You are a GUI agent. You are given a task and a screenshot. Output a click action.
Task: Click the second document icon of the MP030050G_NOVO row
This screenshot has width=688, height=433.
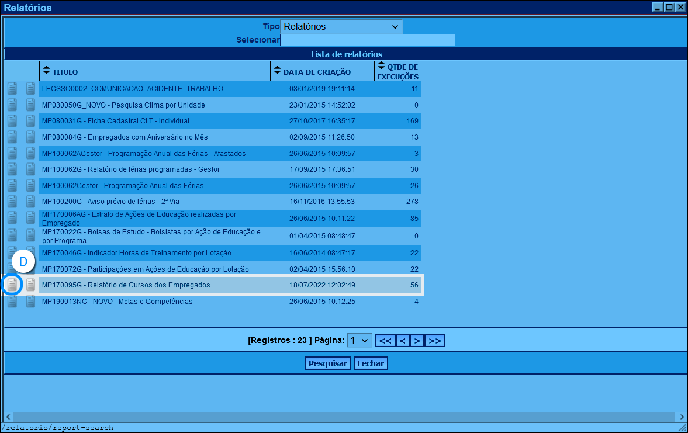point(31,105)
